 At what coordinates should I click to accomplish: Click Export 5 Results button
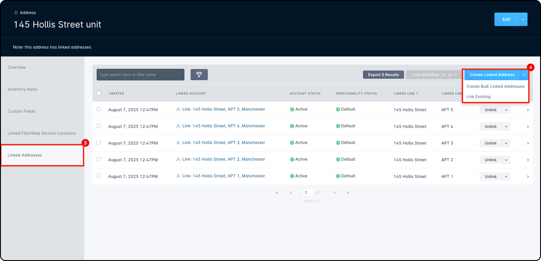(384, 75)
